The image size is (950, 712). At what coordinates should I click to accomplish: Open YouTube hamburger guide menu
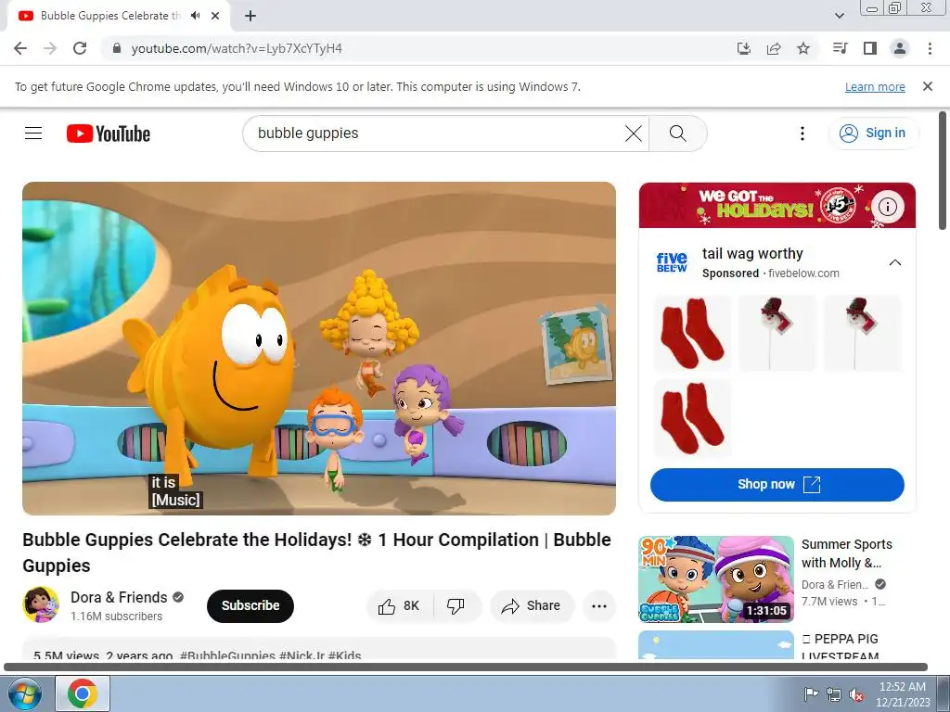click(33, 133)
